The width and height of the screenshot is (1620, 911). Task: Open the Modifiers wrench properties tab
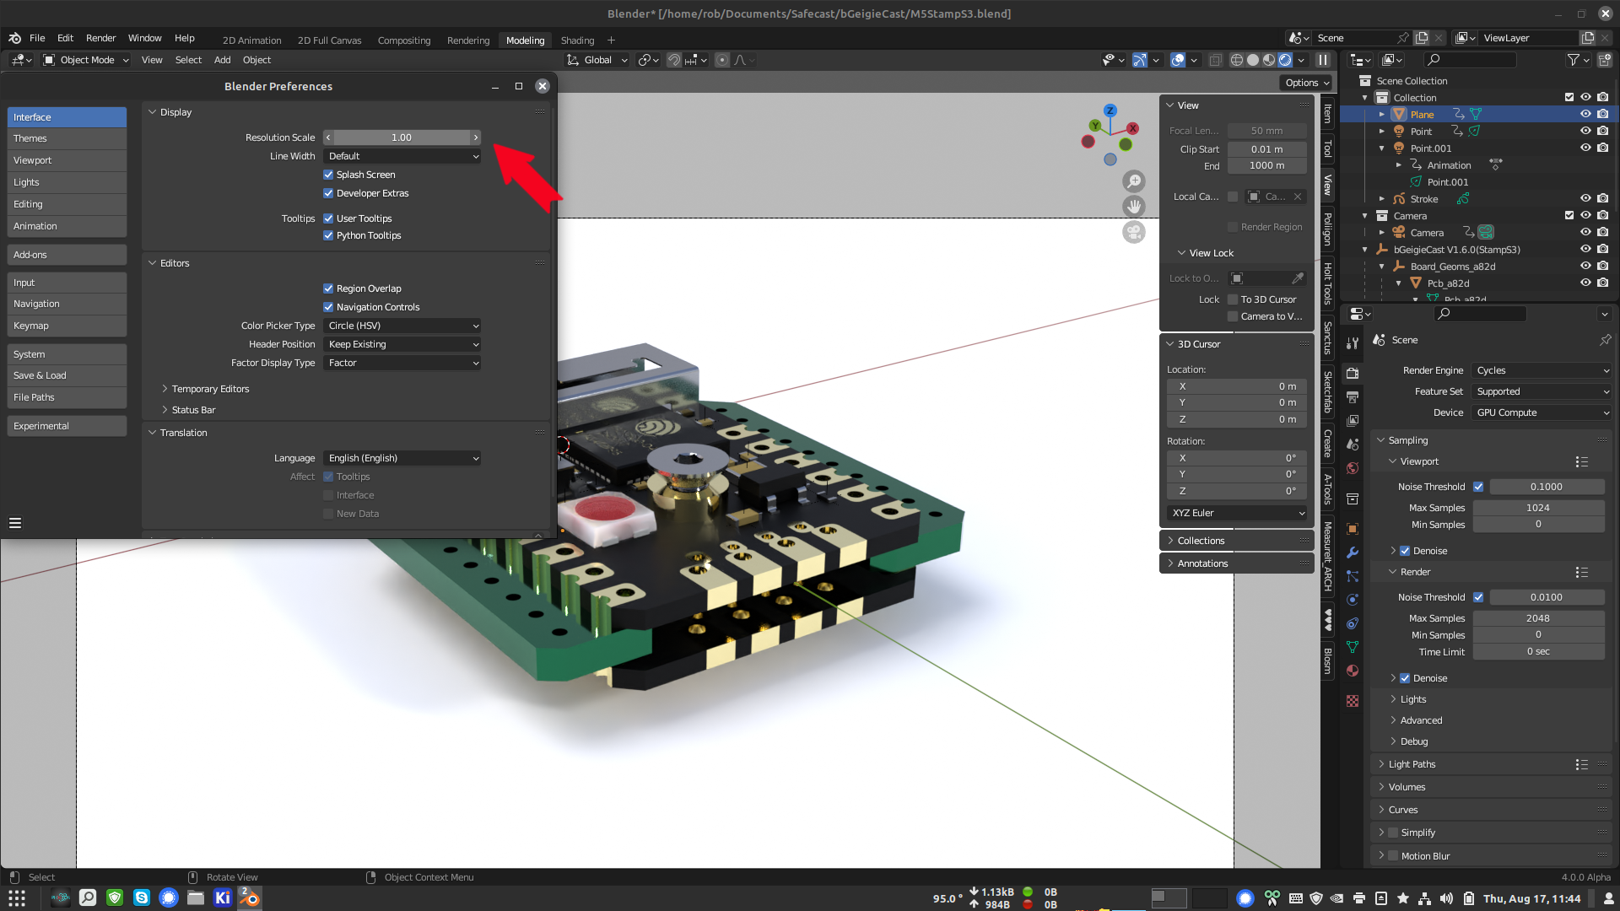tap(1353, 553)
